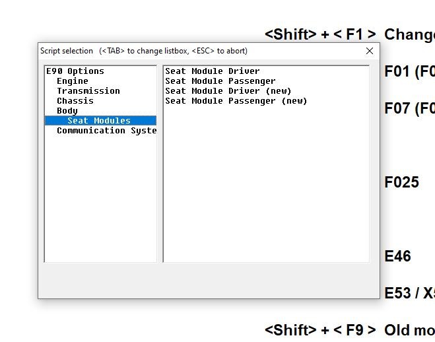
Task: Select Transmission in the script tree
Action: (88, 91)
